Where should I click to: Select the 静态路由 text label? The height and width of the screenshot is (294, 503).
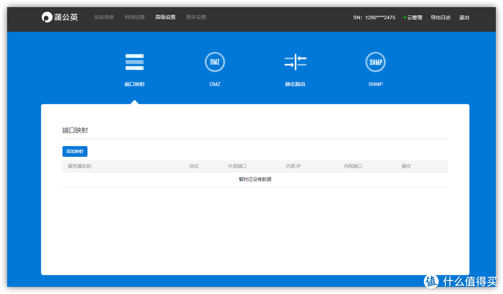click(295, 85)
